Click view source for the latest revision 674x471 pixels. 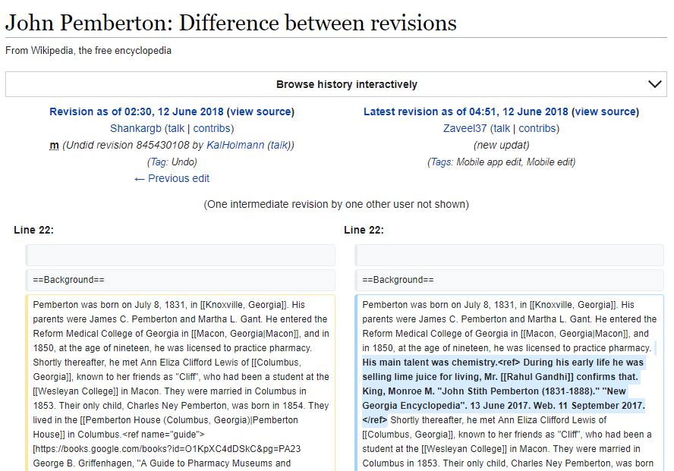605,111
